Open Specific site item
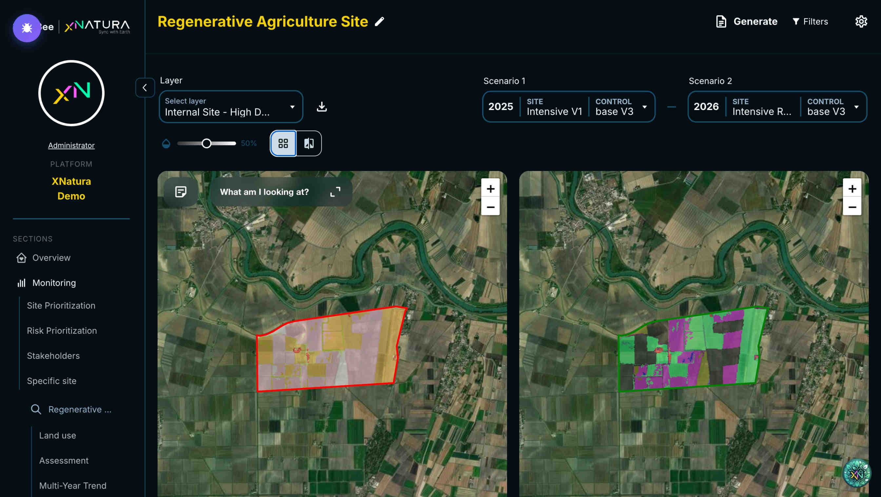The width and height of the screenshot is (881, 497). (52, 381)
